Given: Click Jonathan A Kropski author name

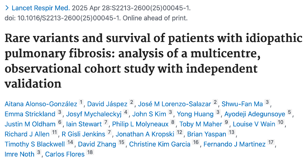Looking at the screenshot, I should (x=145, y=134).
